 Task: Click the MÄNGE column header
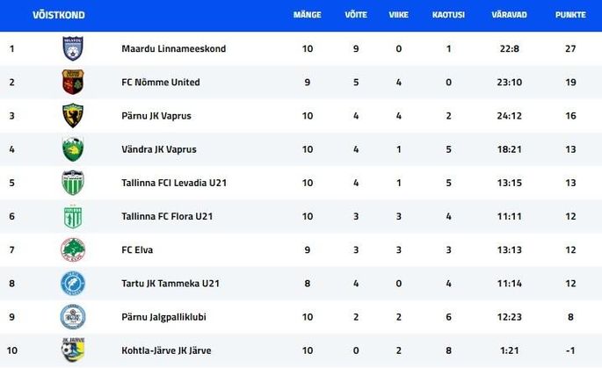pos(307,15)
